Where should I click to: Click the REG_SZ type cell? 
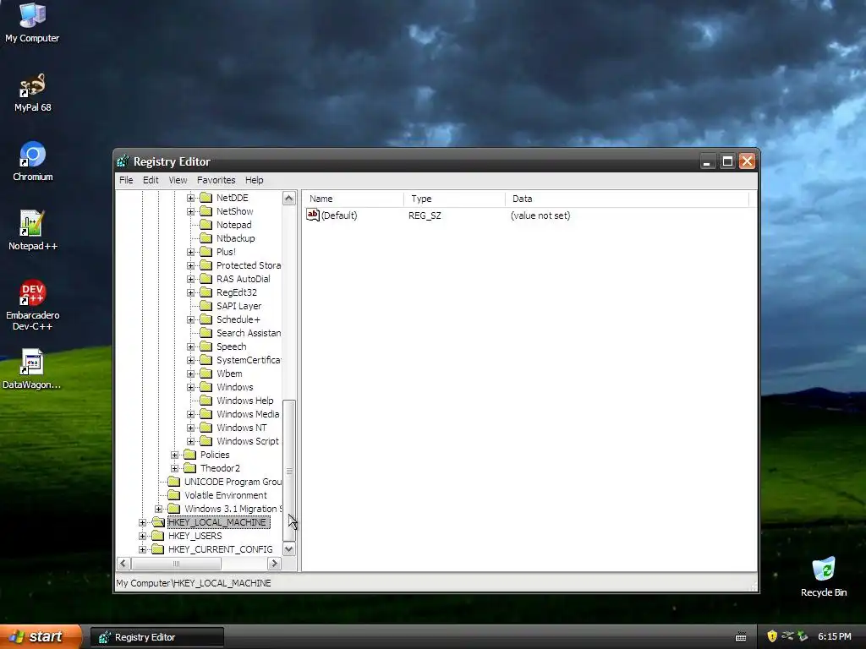point(425,215)
